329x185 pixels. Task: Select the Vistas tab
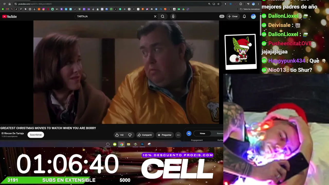coord(203,133)
